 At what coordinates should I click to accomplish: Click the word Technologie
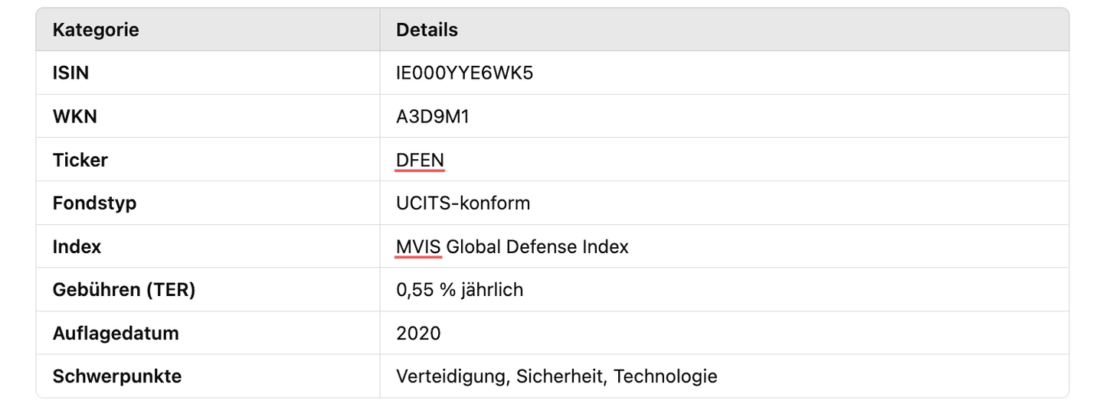click(665, 376)
